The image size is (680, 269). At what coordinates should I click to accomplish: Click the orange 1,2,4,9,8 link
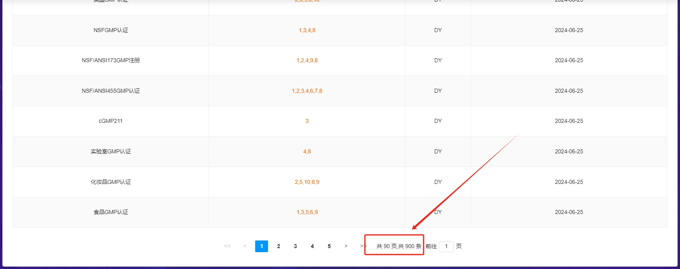[307, 60]
